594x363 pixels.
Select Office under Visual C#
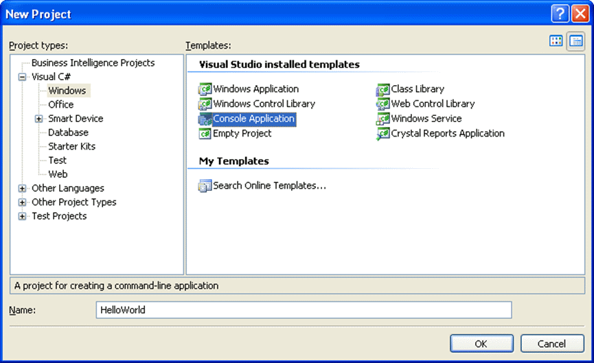click(x=61, y=104)
